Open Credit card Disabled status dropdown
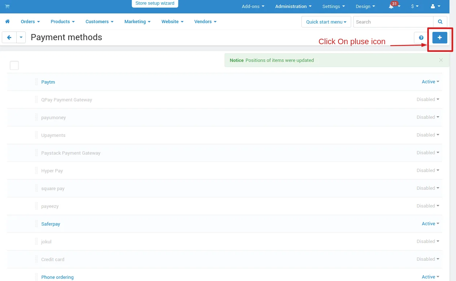 [x=428, y=259]
